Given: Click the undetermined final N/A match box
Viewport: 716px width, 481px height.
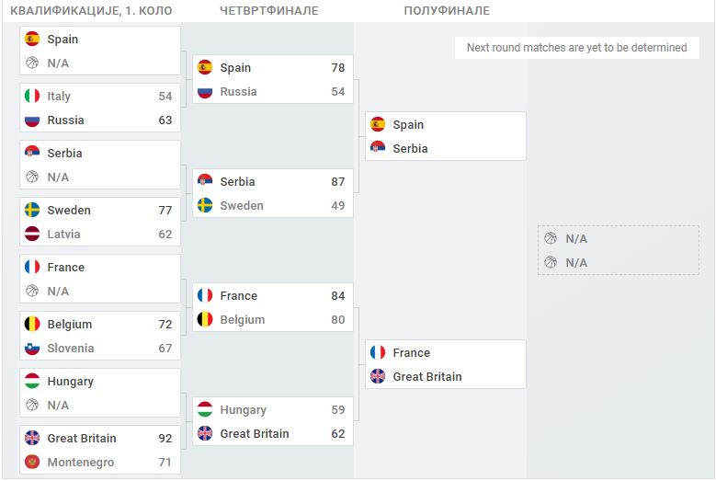Looking at the screenshot, I should click(619, 250).
